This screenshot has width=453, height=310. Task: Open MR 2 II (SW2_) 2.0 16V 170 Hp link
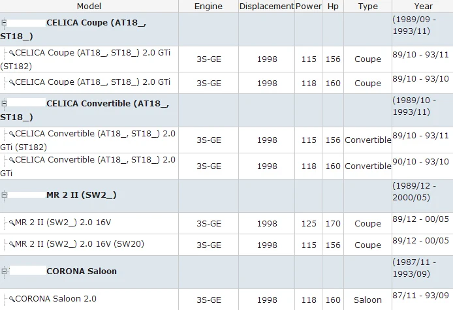(63, 223)
